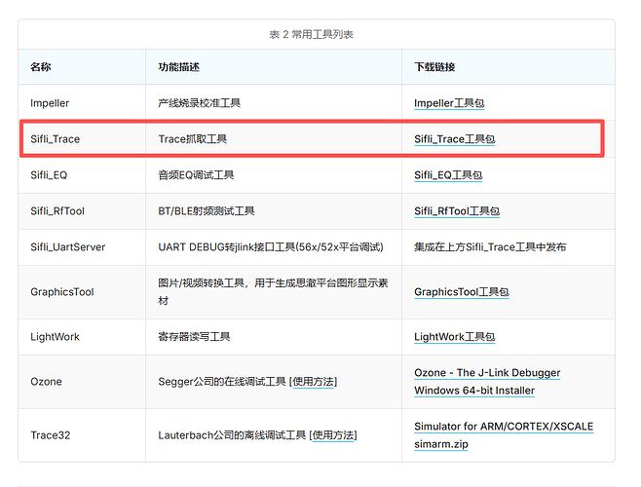Open the Sifli_RfTool工具包 download link
The image size is (641, 487).
click(x=457, y=211)
